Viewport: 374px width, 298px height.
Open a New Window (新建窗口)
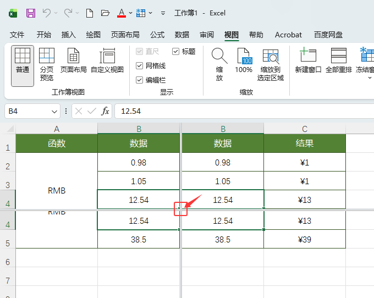(x=308, y=60)
